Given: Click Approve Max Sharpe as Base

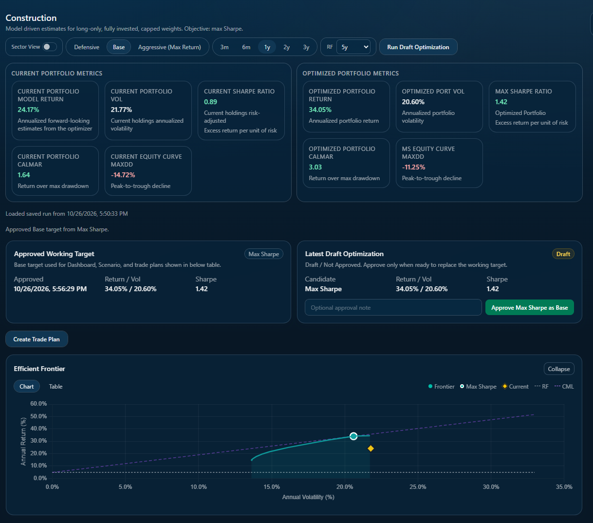Looking at the screenshot, I should pos(530,308).
